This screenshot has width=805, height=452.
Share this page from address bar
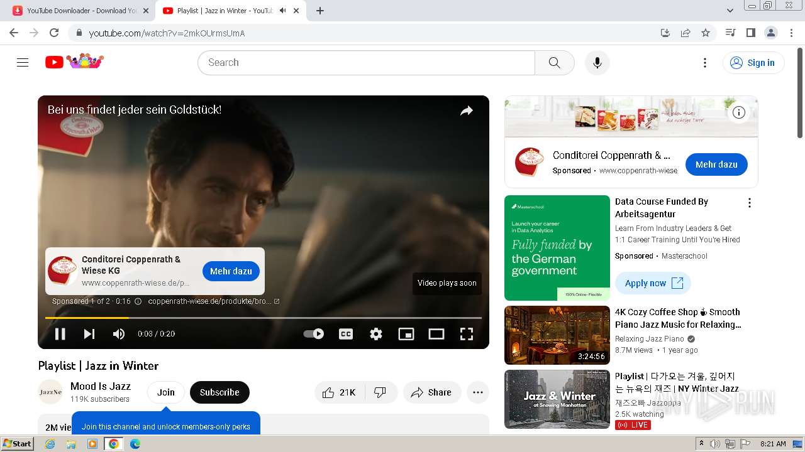coord(686,33)
